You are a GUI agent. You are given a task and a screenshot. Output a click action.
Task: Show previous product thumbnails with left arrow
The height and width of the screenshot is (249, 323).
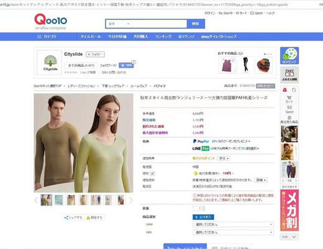click(x=36, y=200)
